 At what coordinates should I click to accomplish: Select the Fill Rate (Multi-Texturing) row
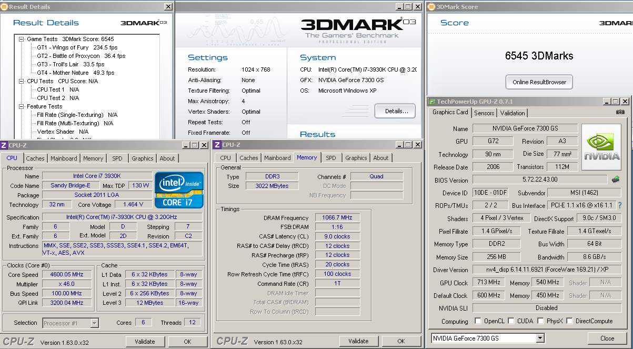[75, 123]
